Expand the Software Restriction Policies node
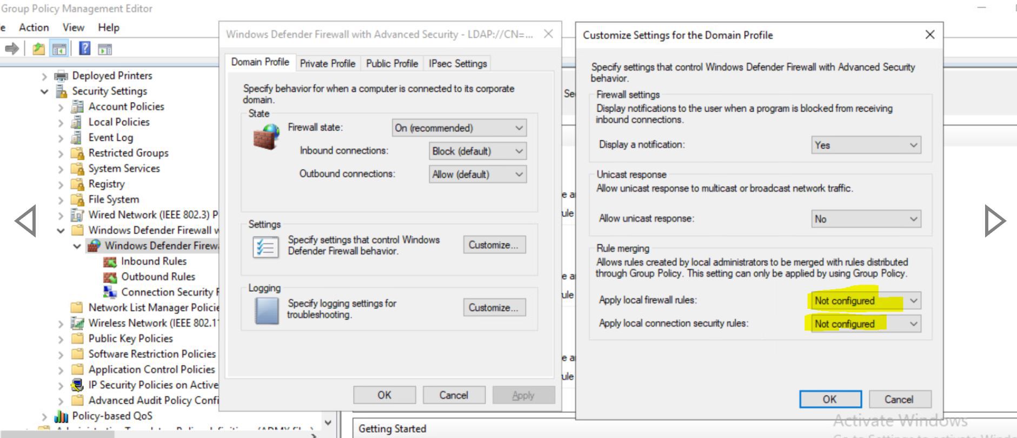The width and height of the screenshot is (1017, 438). [61, 355]
